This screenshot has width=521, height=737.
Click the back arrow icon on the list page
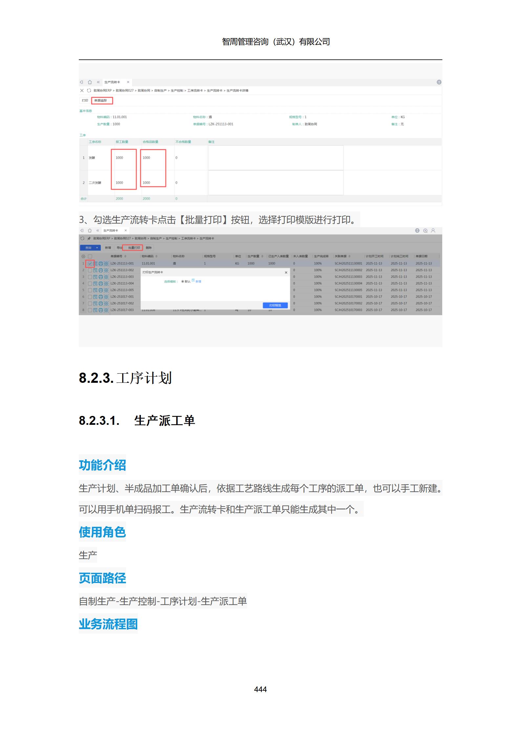tap(82, 230)
